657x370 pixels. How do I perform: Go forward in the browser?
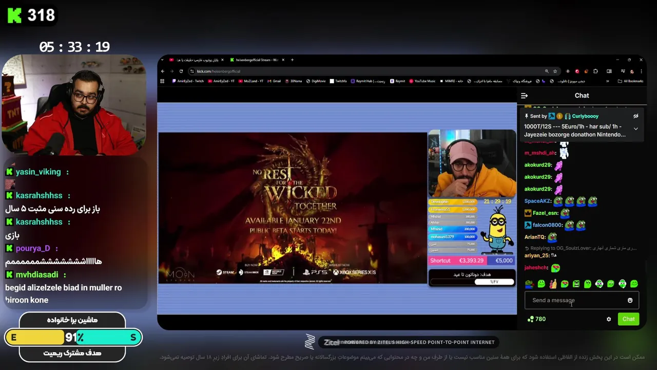pyautogui.click(x=172, y=71)
